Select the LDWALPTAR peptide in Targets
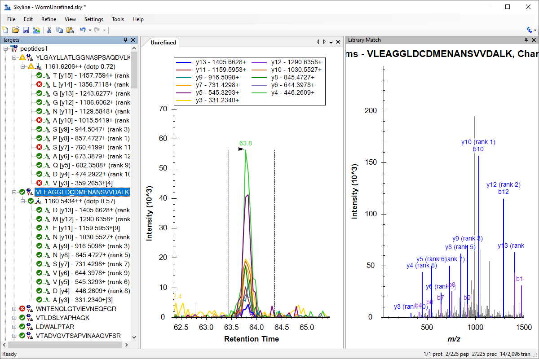The image size is (539, 359). coord(55,327)
